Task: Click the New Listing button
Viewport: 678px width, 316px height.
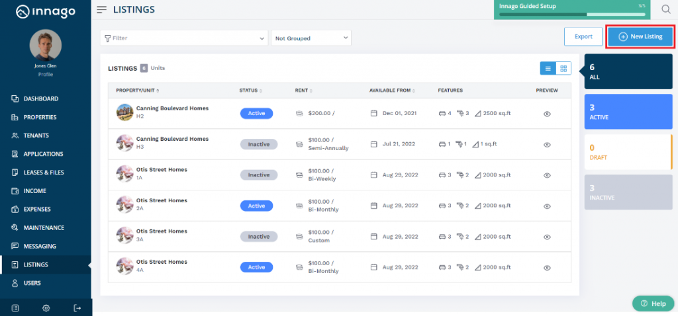Action: click(640, 36)
